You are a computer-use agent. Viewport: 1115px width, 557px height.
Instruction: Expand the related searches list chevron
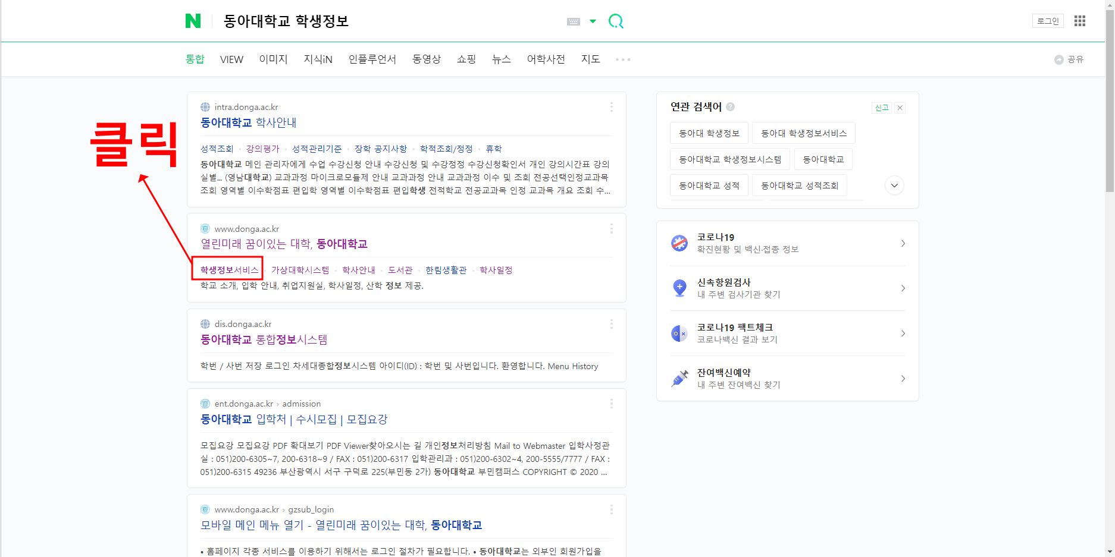(894, 185)
